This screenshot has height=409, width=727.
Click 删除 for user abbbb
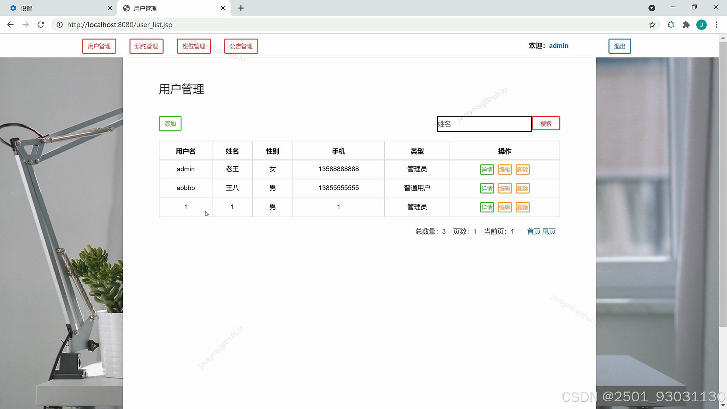point(523,188)
